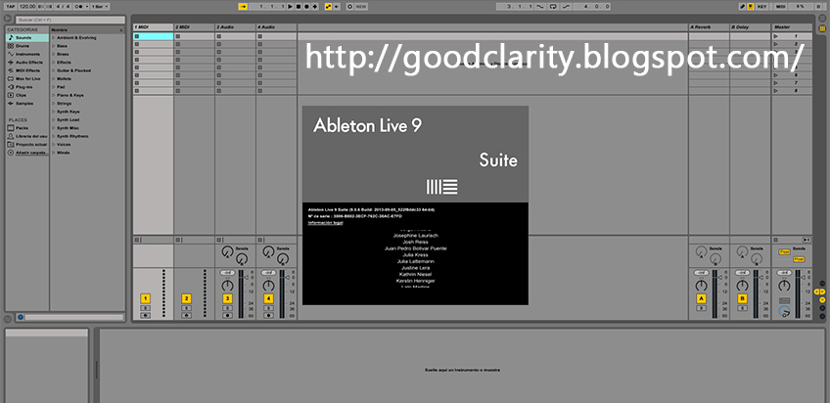The width and height of the screenshot is (830, 403).
Task: Toggle the MIDI Arrangement Overdub plus button
Action: (315, 6)
